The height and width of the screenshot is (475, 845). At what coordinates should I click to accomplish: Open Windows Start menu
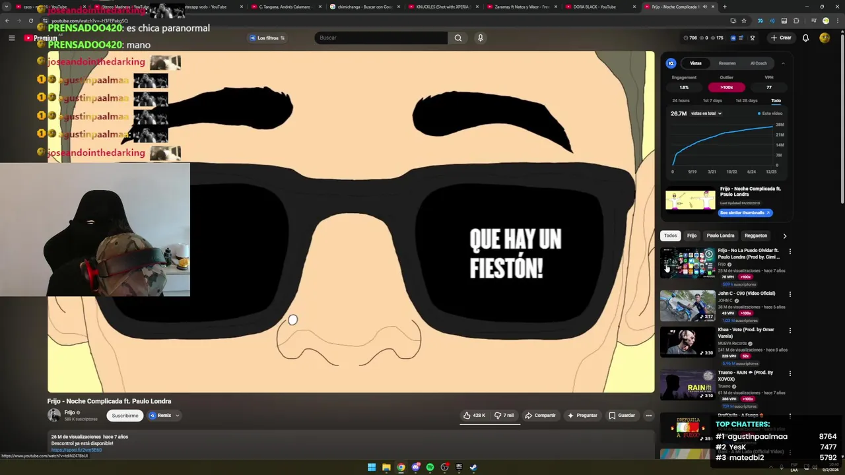coord(372,468)
